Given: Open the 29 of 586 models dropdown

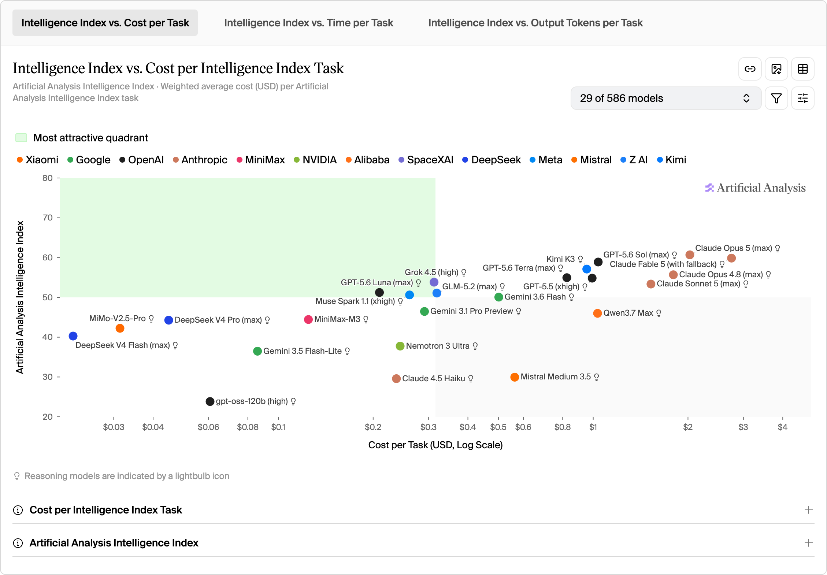Looking at the screenshot, I should click(665, 98).
